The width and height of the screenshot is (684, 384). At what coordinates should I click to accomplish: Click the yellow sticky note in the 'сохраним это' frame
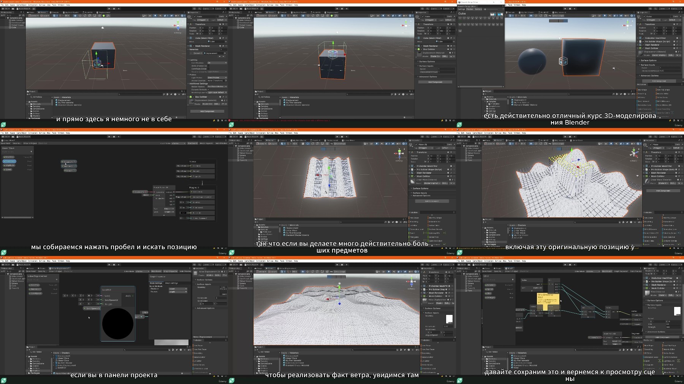[548, 302]
